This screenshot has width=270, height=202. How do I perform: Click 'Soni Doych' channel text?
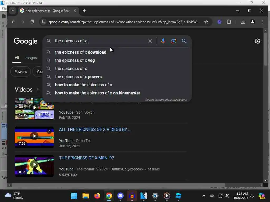pos(85,112)
